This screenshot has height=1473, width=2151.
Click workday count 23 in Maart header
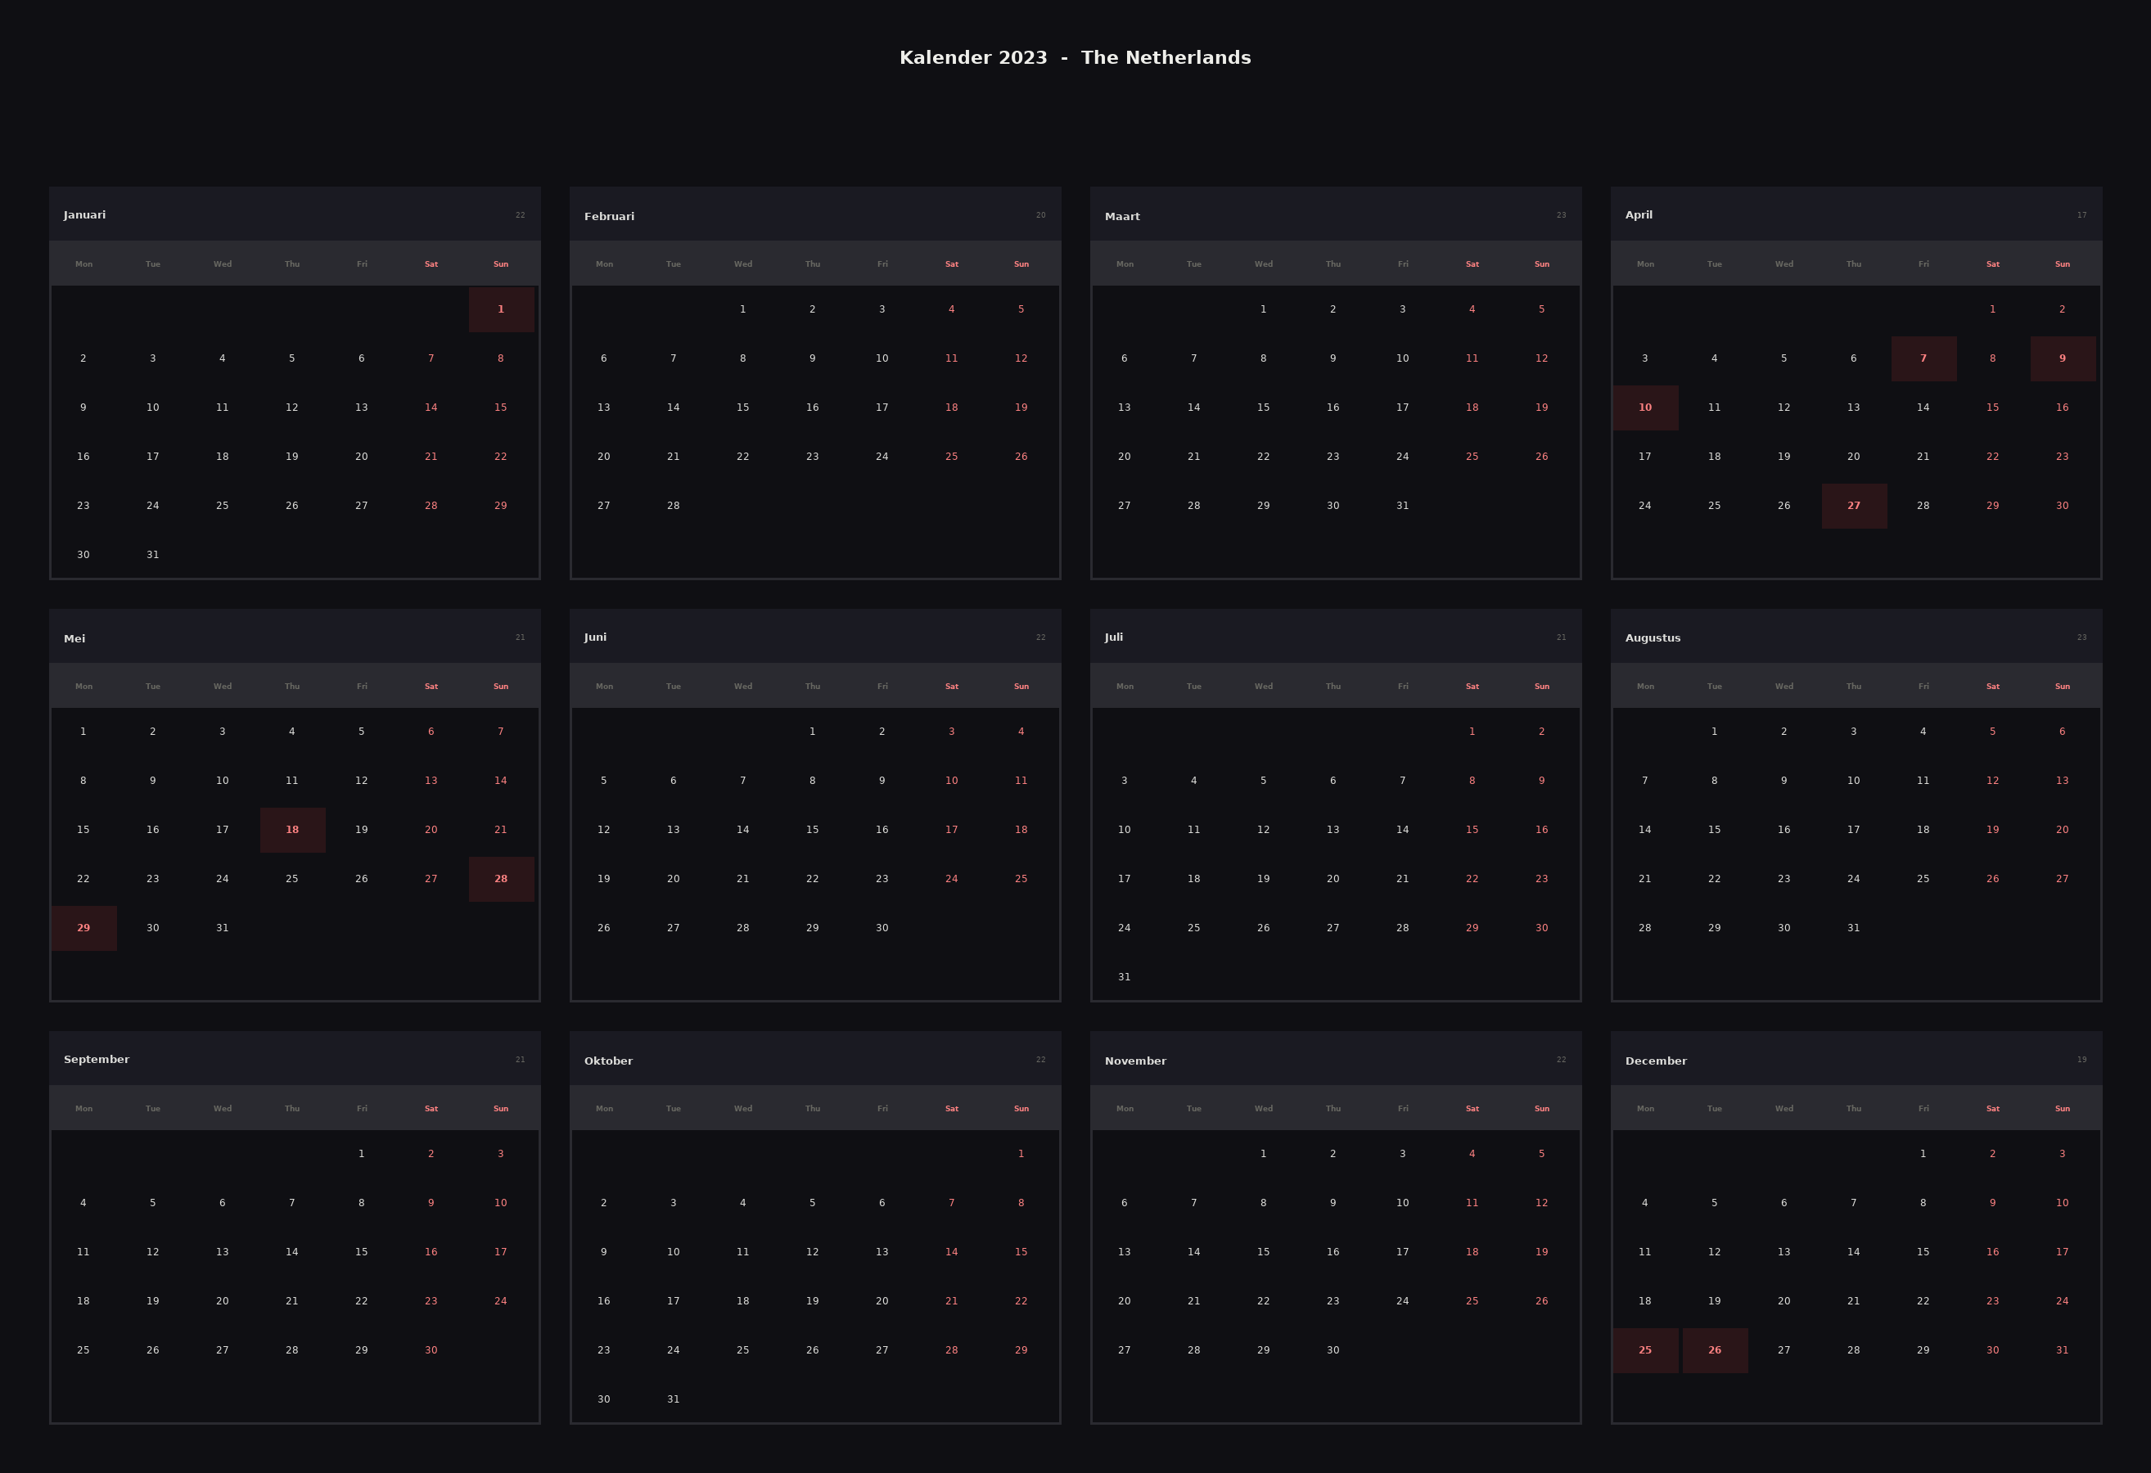1562,215
